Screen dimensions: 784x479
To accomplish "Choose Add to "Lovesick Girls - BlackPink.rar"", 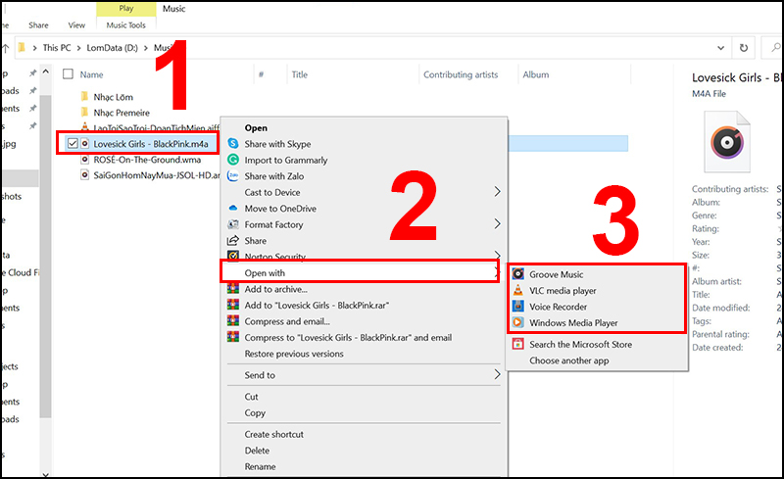I will tap(317, 305).
